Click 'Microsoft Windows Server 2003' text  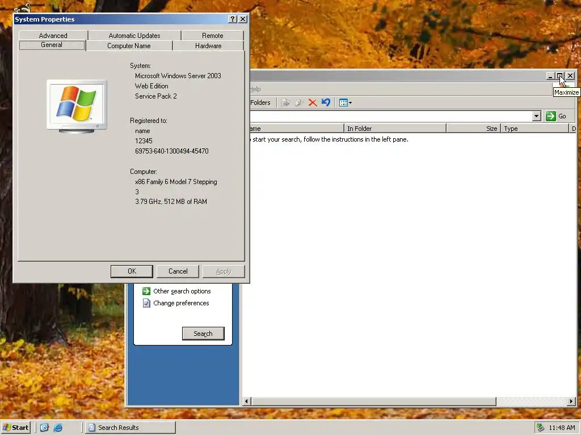coord(178,76)
